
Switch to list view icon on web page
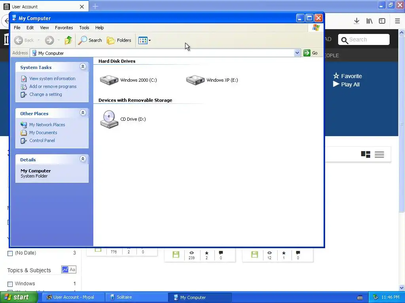[x=379, y=154]
